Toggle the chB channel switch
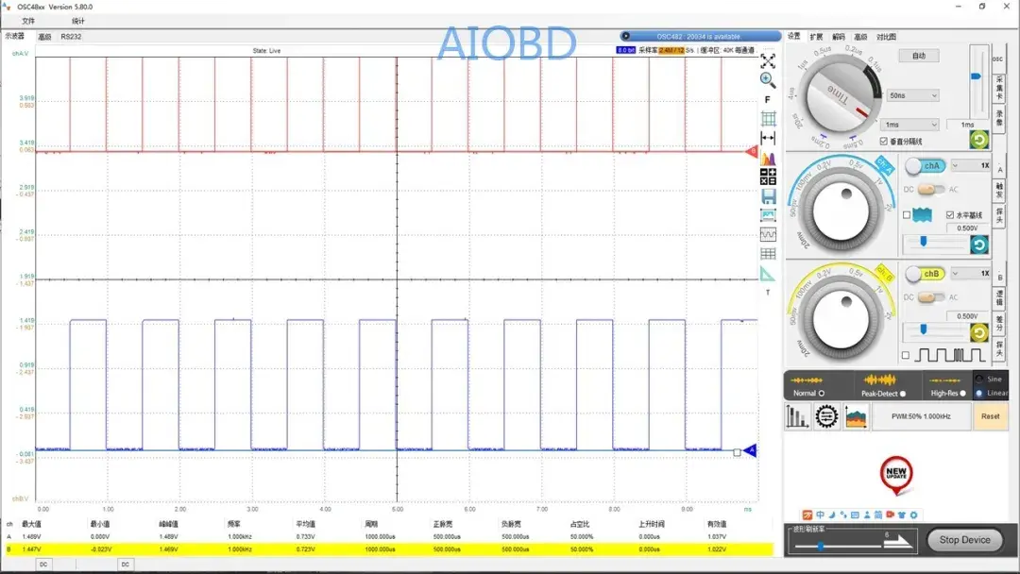Image resolution: width=1020 pixels, height=574 pixels. [x=927, y=274]
